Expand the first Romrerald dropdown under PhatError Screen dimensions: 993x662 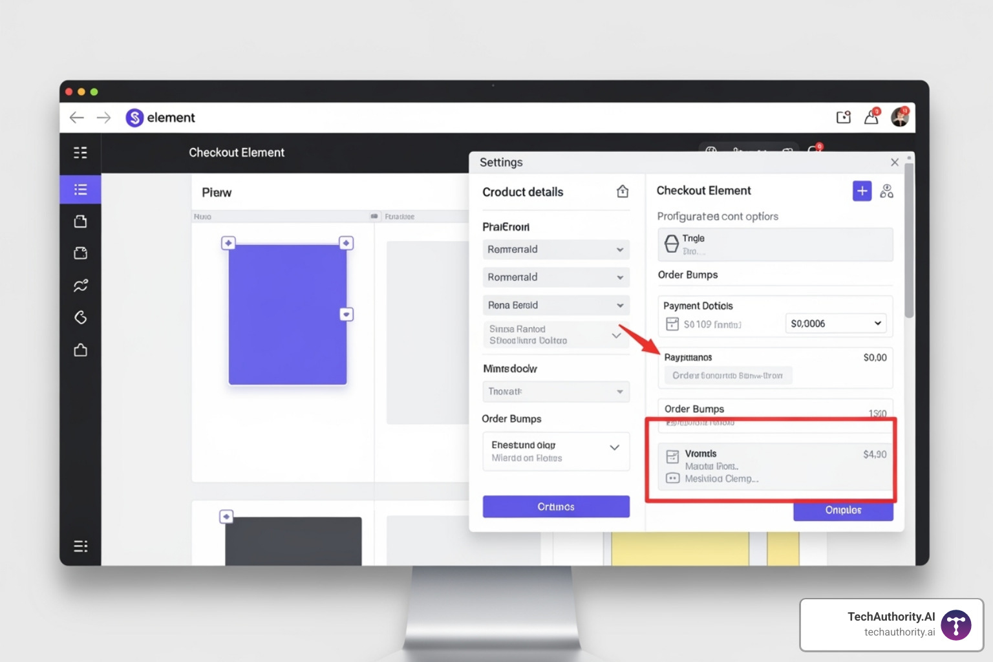coord(555,250)
